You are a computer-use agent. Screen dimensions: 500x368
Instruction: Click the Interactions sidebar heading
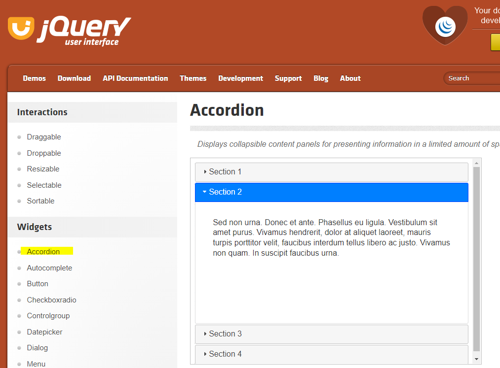click(42, 112)
